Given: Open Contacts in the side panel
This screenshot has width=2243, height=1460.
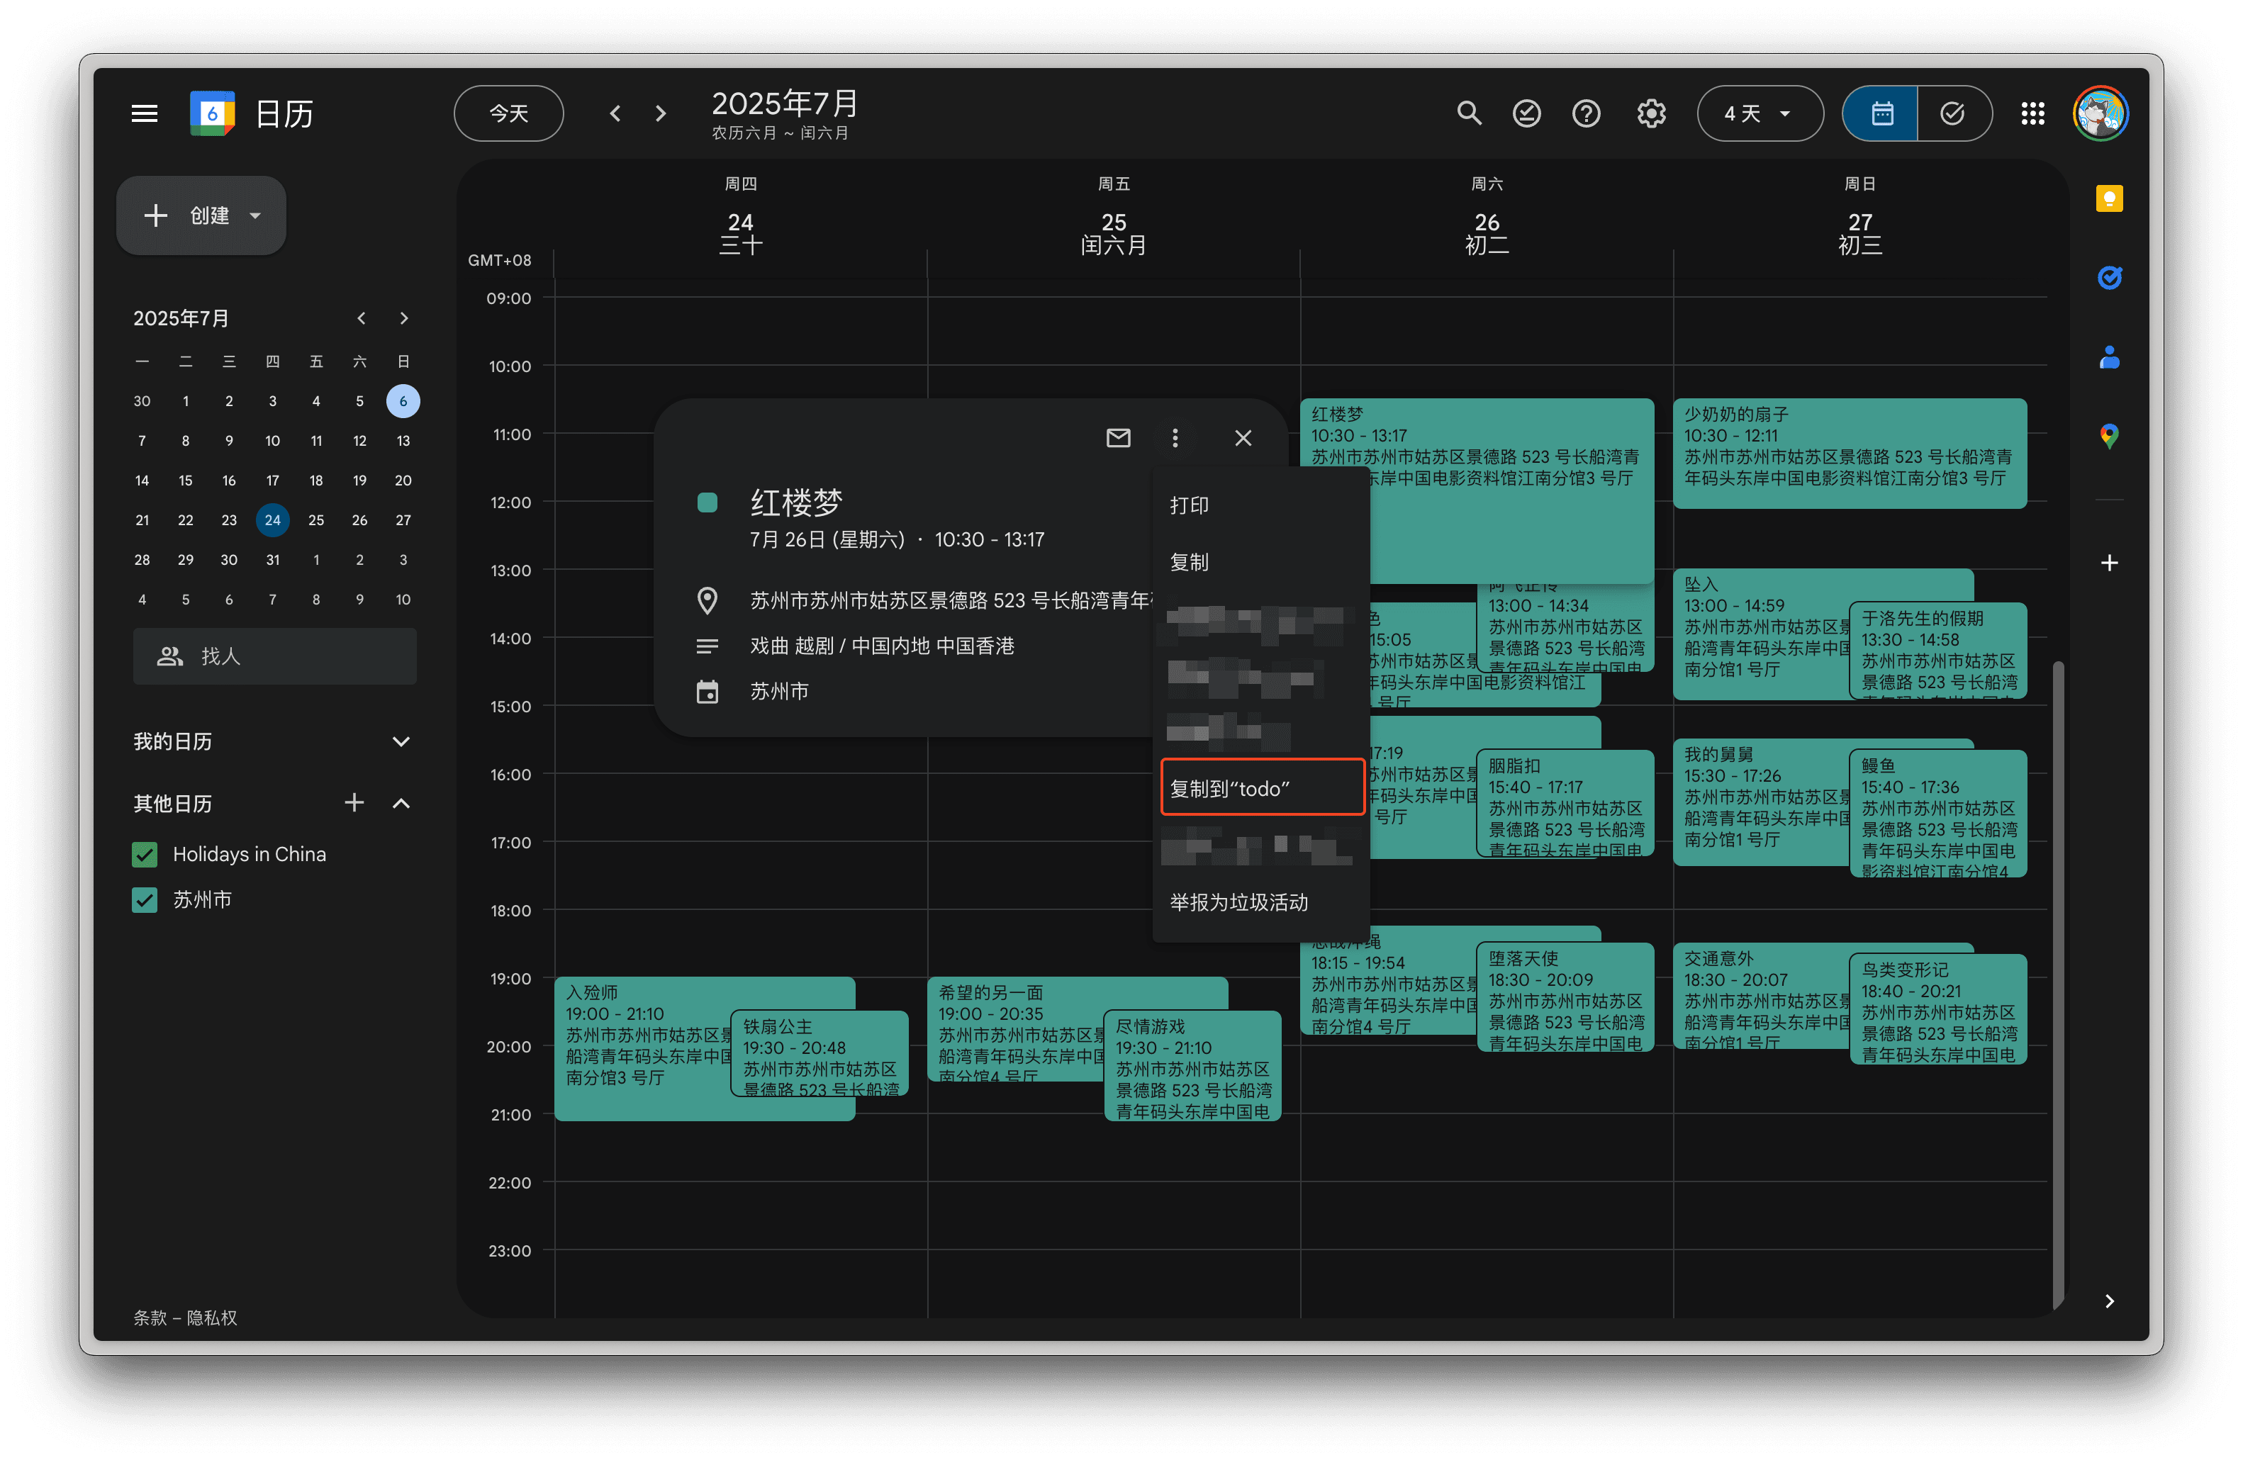Looking at the screenshot, I should click(2108, 358).
